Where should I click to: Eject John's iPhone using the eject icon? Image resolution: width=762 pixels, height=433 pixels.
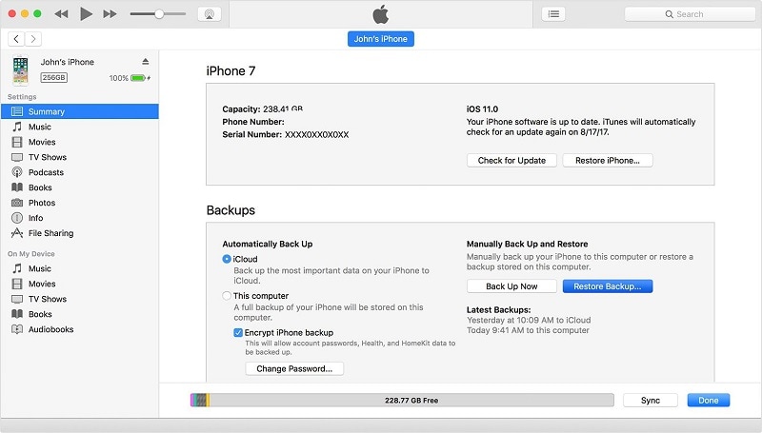click(x=146, y=62)
